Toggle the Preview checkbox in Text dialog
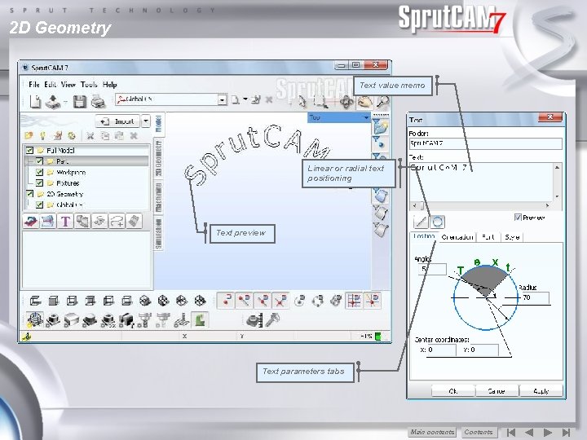 click(519, 218)
